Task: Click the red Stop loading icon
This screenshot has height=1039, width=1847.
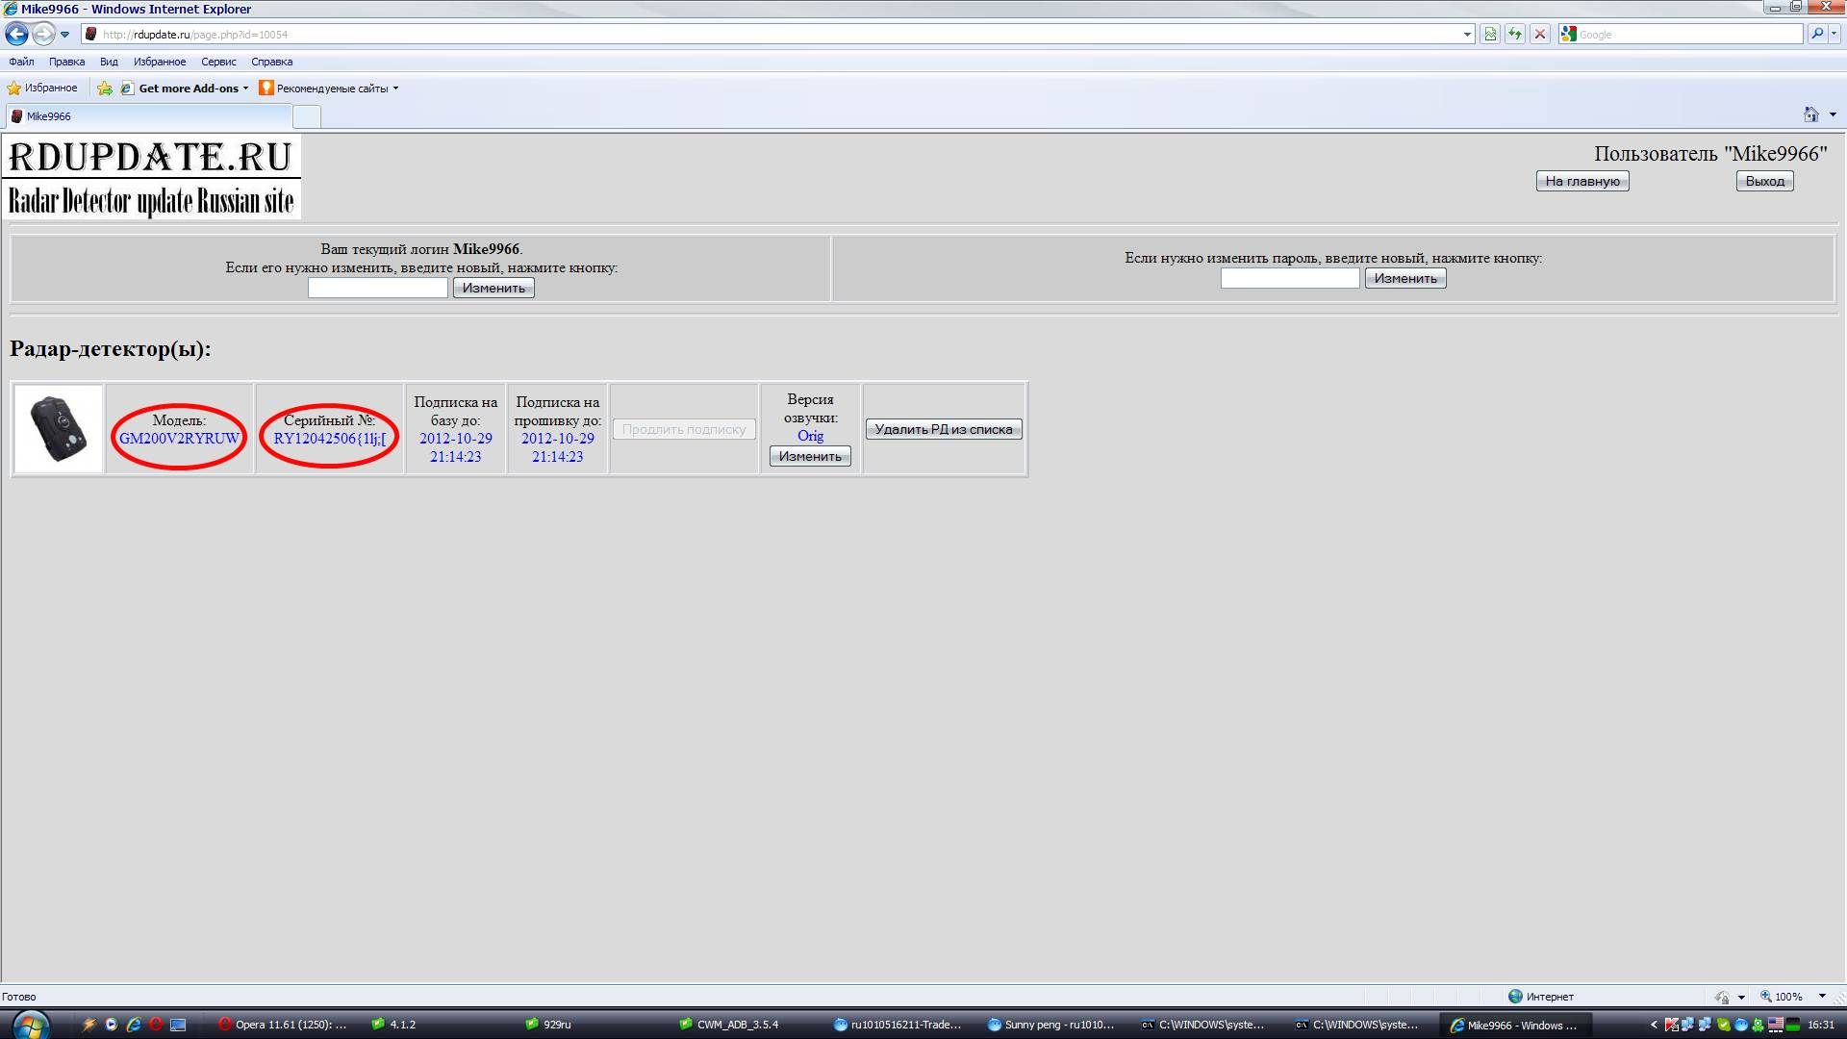Action: [1540, 34]
